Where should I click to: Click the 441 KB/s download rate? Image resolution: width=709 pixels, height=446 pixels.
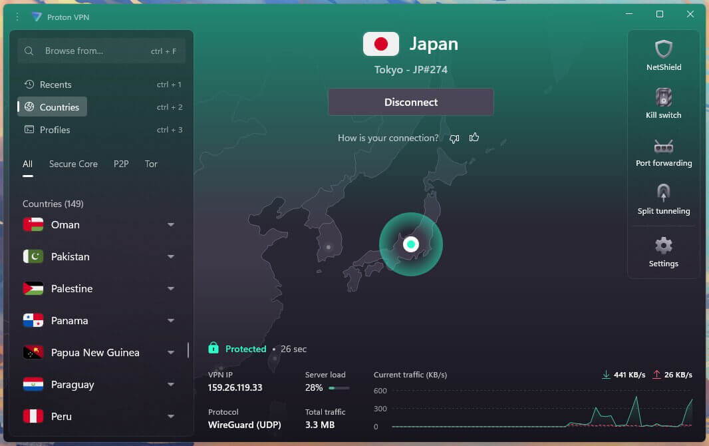pyautogui.click(x=629, y=375)
